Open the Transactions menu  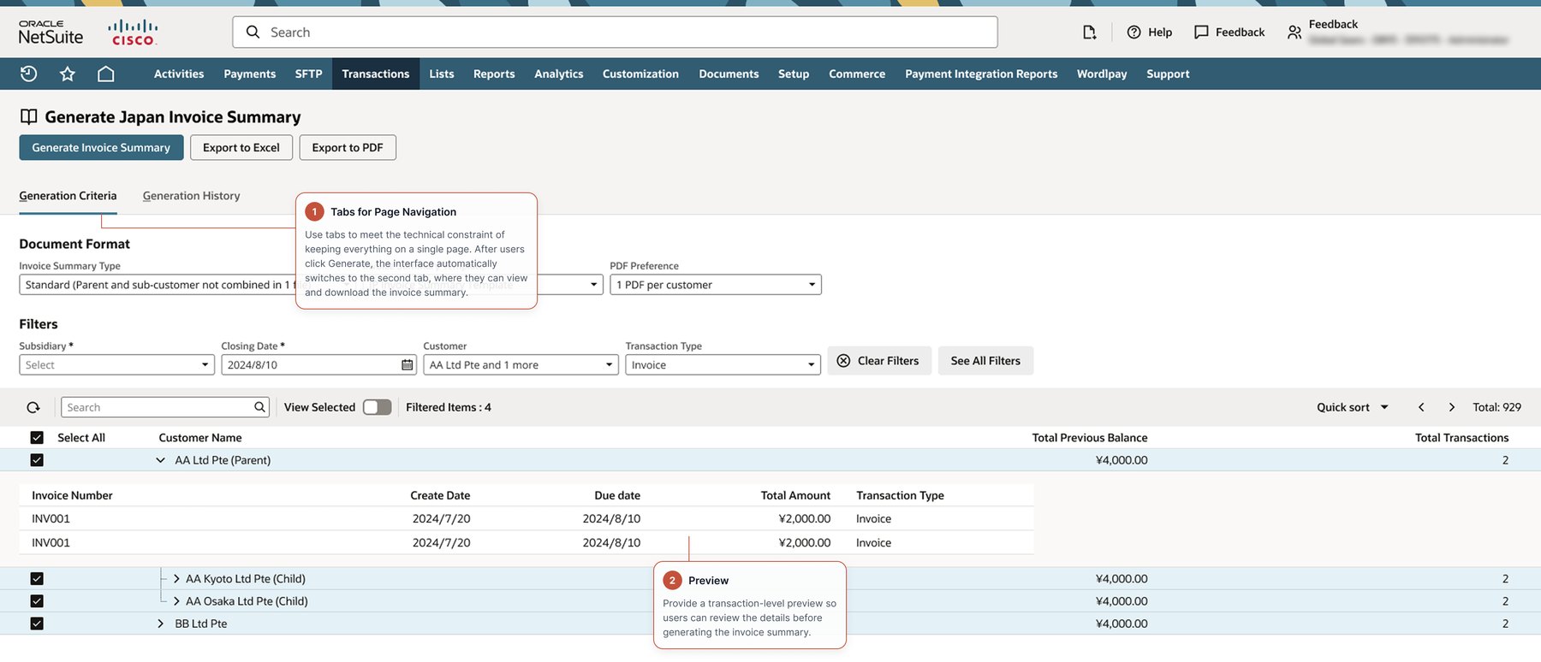[x=376, y=74]
